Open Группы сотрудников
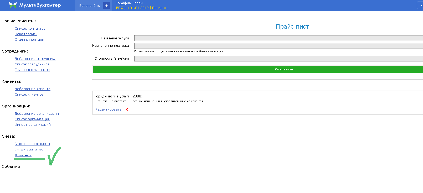Viewport: 423px width, 193px height. [x=32, y=70]
